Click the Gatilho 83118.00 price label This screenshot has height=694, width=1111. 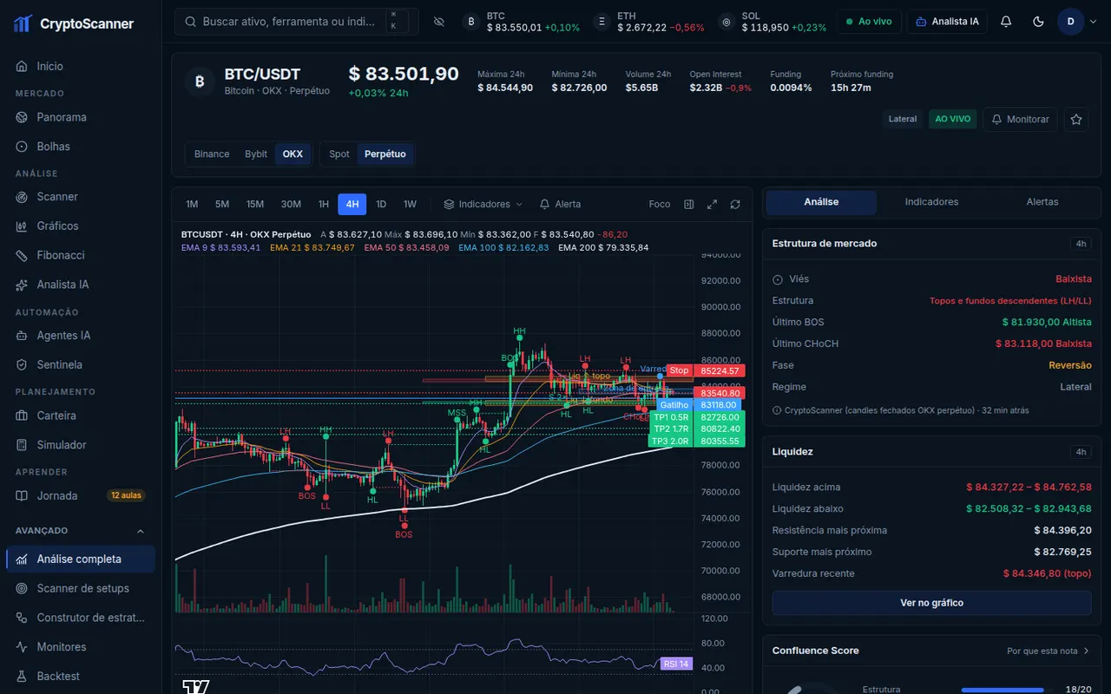(x=700, y=405)
